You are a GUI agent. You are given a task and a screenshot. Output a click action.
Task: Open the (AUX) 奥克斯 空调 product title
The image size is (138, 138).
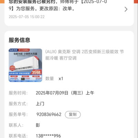[x=85, y=55]
